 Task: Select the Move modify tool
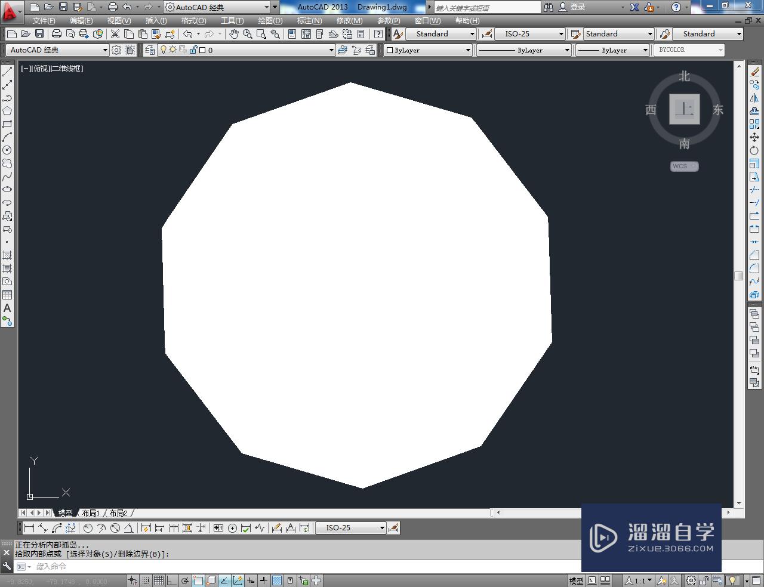coord(754,137)
